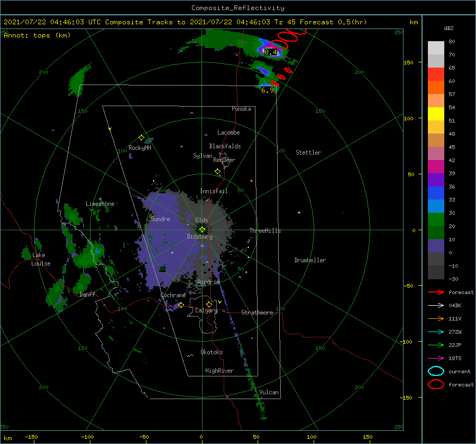Click the 8.4 storm top annotation
This screenshot has height=444, width=476.
coord(271,52)
